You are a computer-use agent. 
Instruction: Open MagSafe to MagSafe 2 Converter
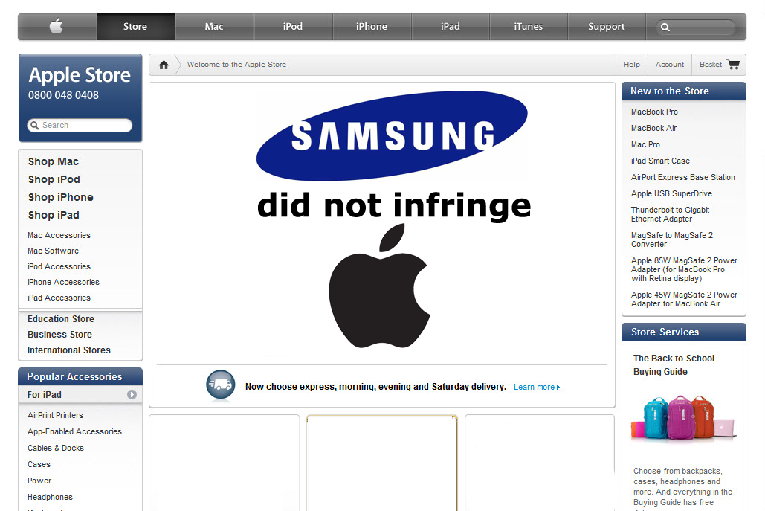[672, 240]
